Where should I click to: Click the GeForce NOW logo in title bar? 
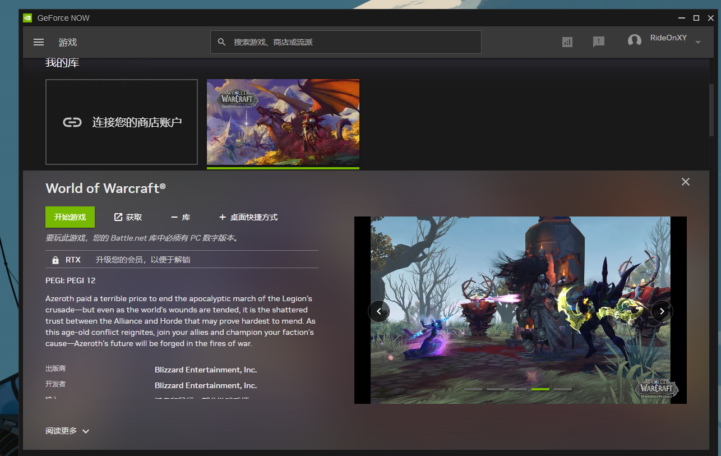click(27, 18)
